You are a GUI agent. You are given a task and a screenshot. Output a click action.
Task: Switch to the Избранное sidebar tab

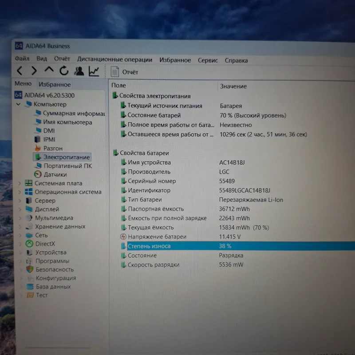click(x=55, y=84)
